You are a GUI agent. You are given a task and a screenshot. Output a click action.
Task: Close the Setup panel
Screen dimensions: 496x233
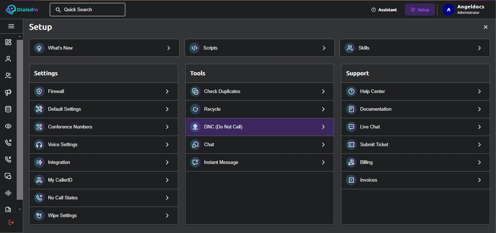pyautogui.click(x=485, y=27)
